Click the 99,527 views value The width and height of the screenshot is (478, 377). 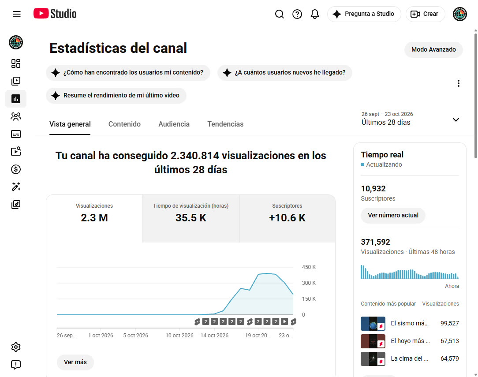point(449,323)
